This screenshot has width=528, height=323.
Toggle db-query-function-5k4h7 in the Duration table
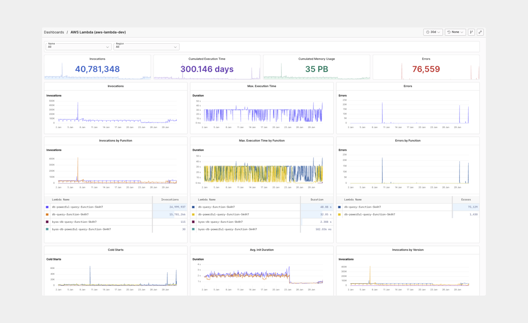point(194,207)
